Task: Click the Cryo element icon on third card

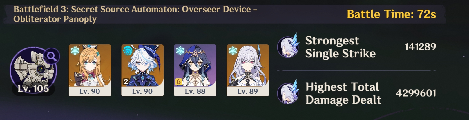Action: click(x=180, y=51)
